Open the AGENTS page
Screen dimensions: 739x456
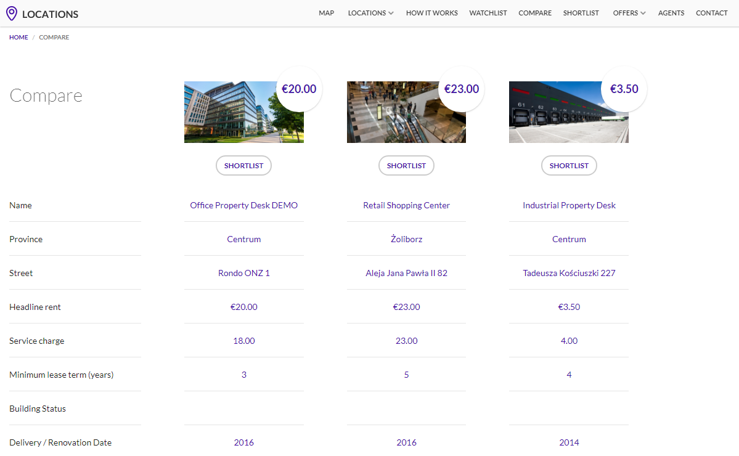coord(671,13)
